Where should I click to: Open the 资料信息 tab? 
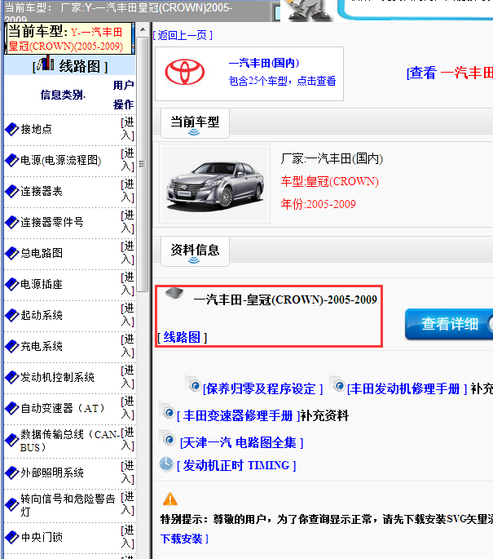click(x=195, y=251)
